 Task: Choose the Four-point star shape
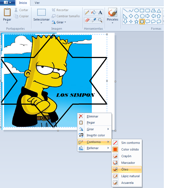[131, 22]
